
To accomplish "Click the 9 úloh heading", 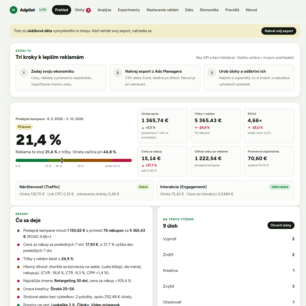I will pyautogui.click(x=170, y=226).
